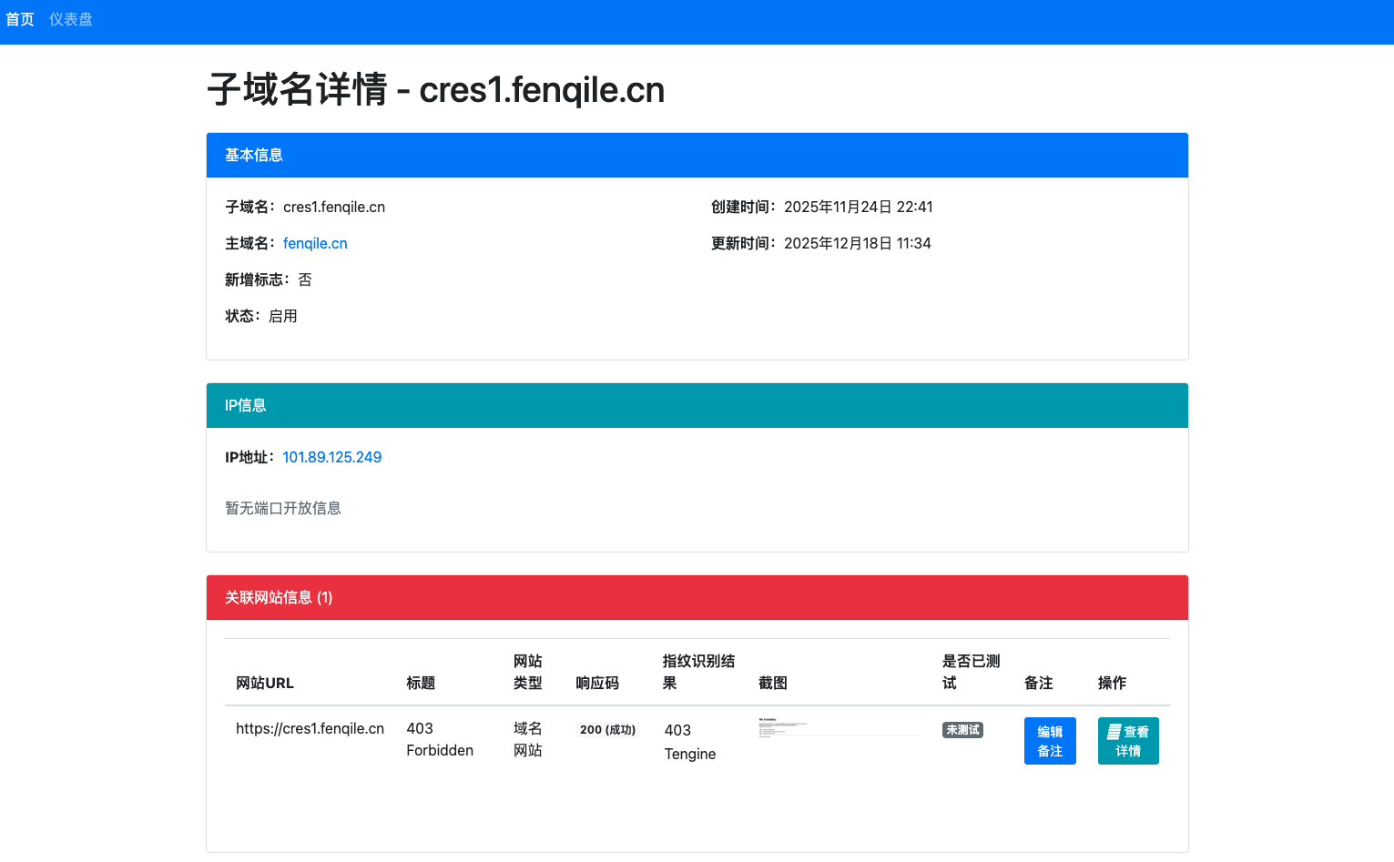Click the 指纹识别结果 column header
1394x862 pixels.
point(697,673)
